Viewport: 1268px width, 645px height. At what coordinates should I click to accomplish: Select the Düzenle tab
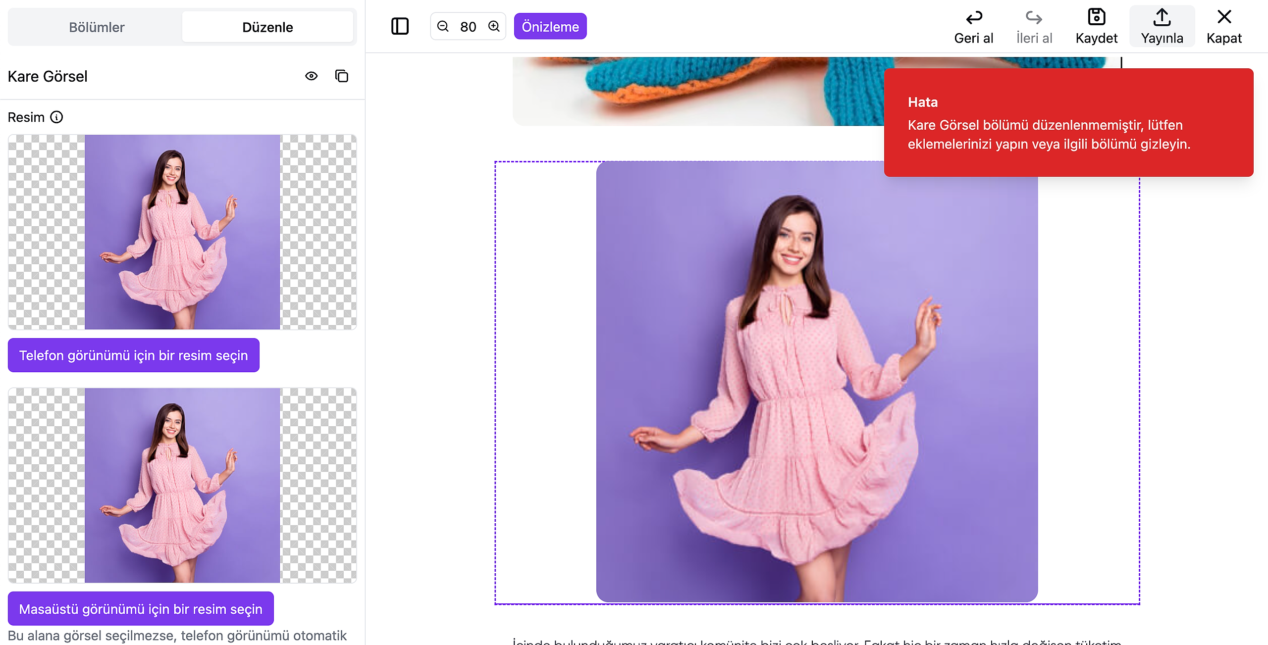[267, 27]
